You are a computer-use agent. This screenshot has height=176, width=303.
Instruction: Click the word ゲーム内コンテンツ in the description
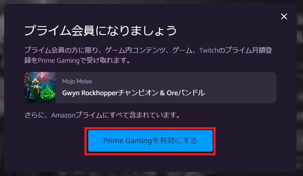click(x=135, y=51)
